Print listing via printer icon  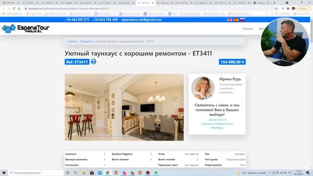tap(93, 62)
